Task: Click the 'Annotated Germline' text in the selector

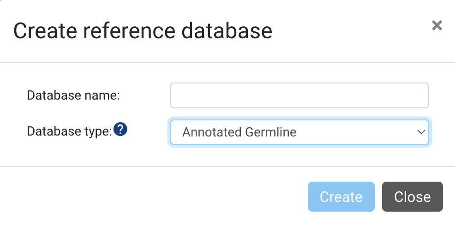Action: click(239, 132)
